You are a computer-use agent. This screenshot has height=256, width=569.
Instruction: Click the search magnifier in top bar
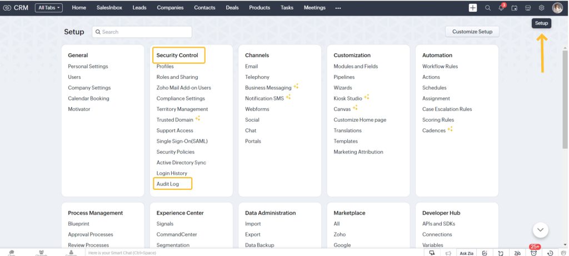(488, 8)
